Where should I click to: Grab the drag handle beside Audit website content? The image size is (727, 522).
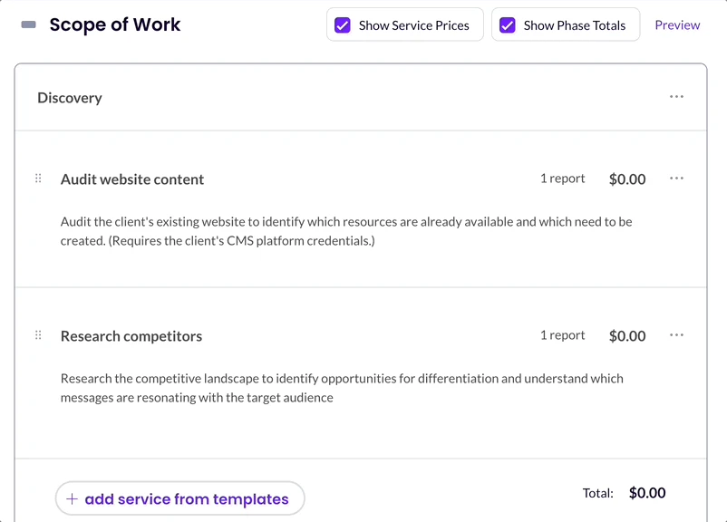37,179
